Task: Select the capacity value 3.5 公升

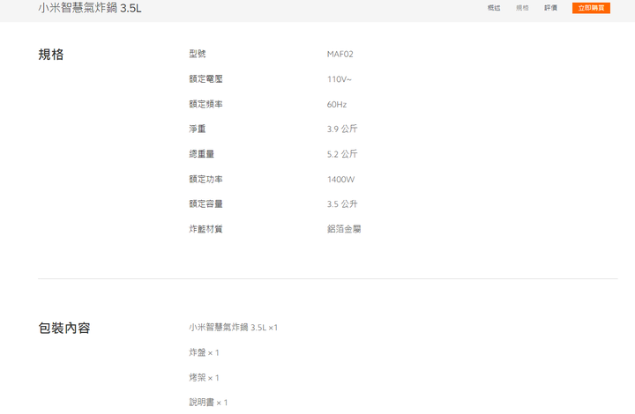Action: pos(342,204)
